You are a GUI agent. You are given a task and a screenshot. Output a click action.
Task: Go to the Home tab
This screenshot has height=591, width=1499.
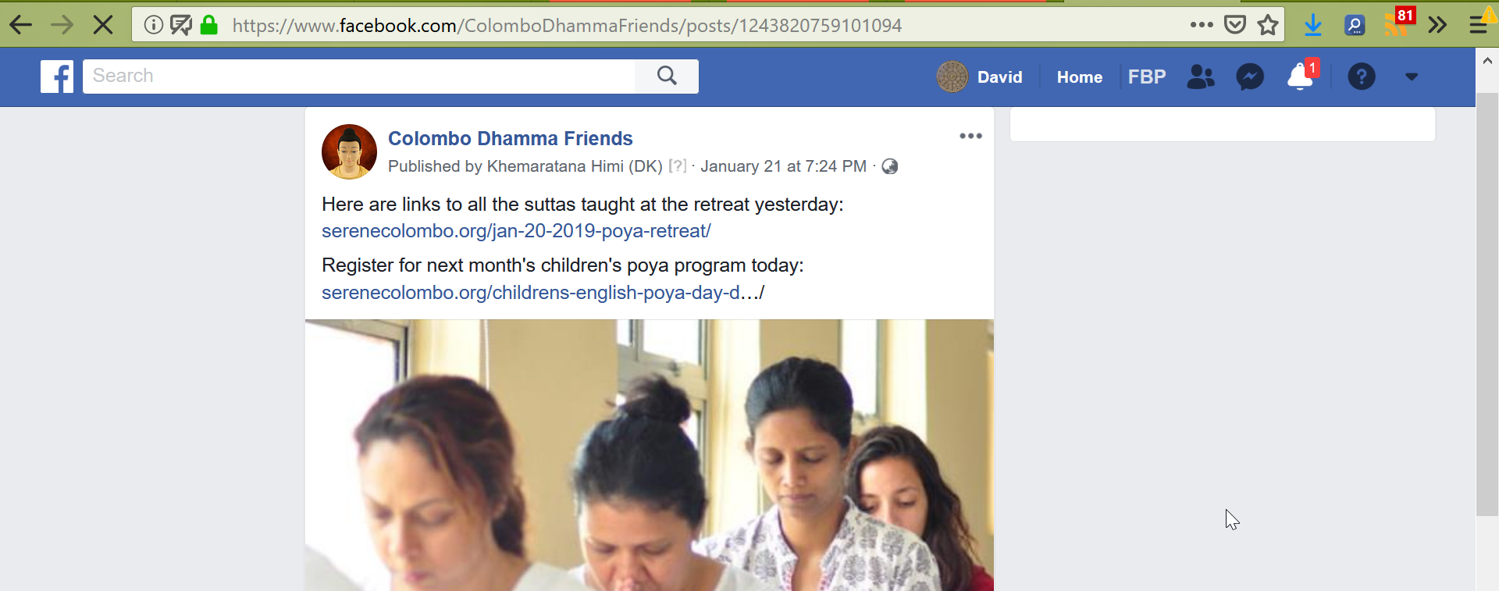tap(1079, 77)
